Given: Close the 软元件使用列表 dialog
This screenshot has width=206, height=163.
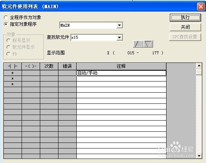Looking at the screenshot, I should (x=201, y=6).
